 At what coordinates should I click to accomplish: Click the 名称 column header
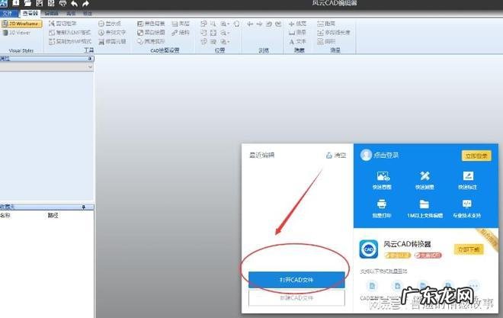click(5, 215)
